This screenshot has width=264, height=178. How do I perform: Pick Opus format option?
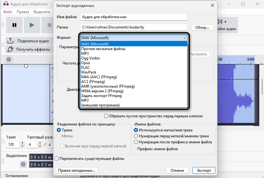tap(134, 63)
